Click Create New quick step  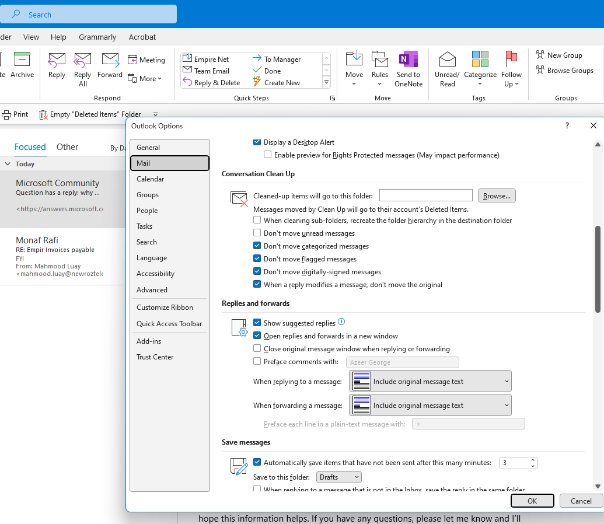pos(276,82)
